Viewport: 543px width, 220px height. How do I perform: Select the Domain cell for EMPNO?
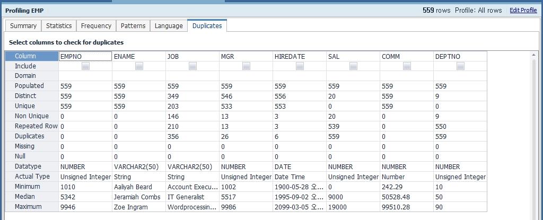pos(85,76)
